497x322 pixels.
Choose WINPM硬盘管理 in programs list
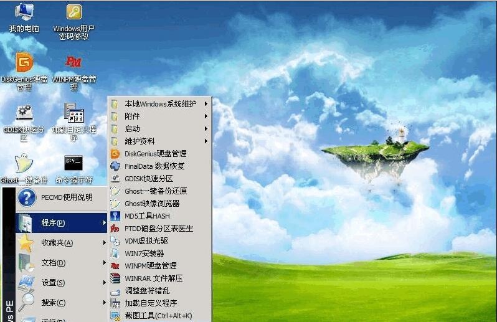pos(159,266)
